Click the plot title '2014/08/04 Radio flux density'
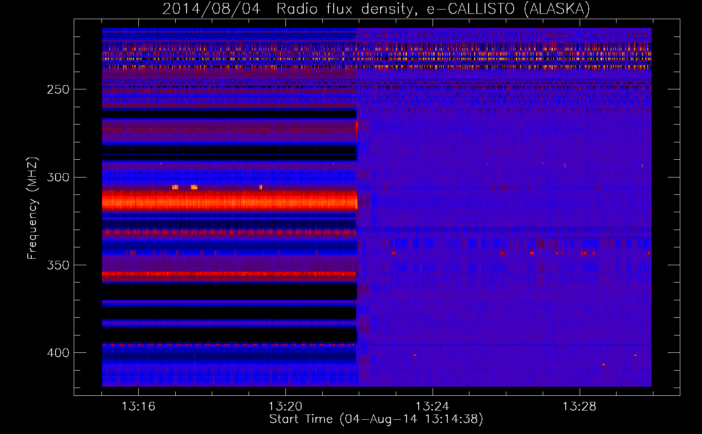Image resolution: width=702 pixels, height=434 pixels. [376, 9]
